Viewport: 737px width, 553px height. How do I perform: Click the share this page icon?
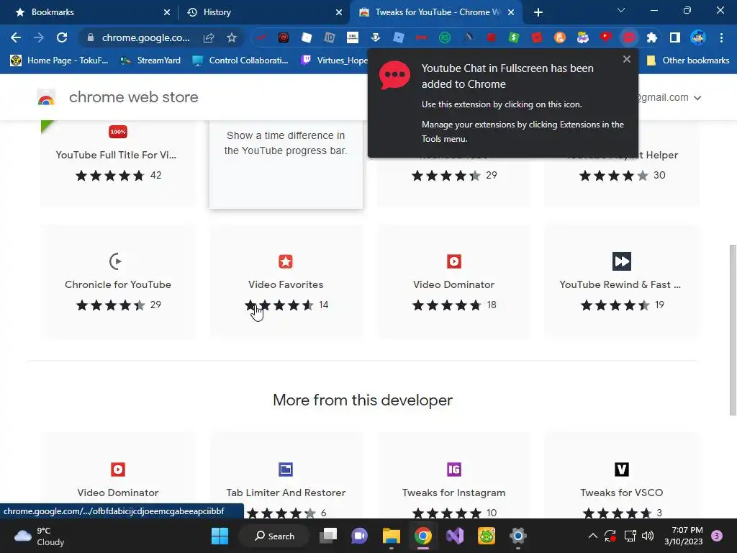pyautogui.click(x=209, y=37)
